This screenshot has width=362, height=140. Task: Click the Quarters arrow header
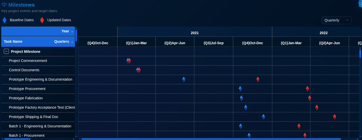64,42
